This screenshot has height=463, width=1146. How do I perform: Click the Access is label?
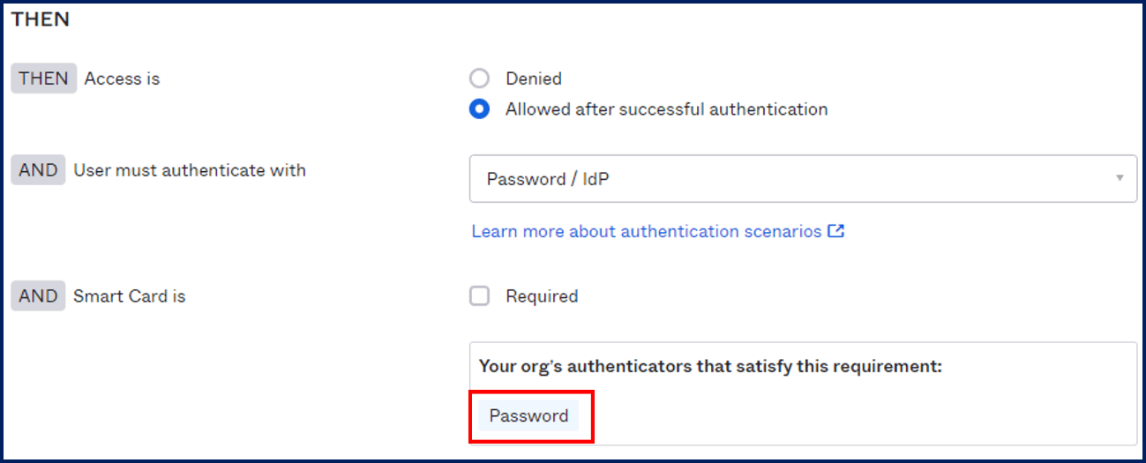(122, 78)
